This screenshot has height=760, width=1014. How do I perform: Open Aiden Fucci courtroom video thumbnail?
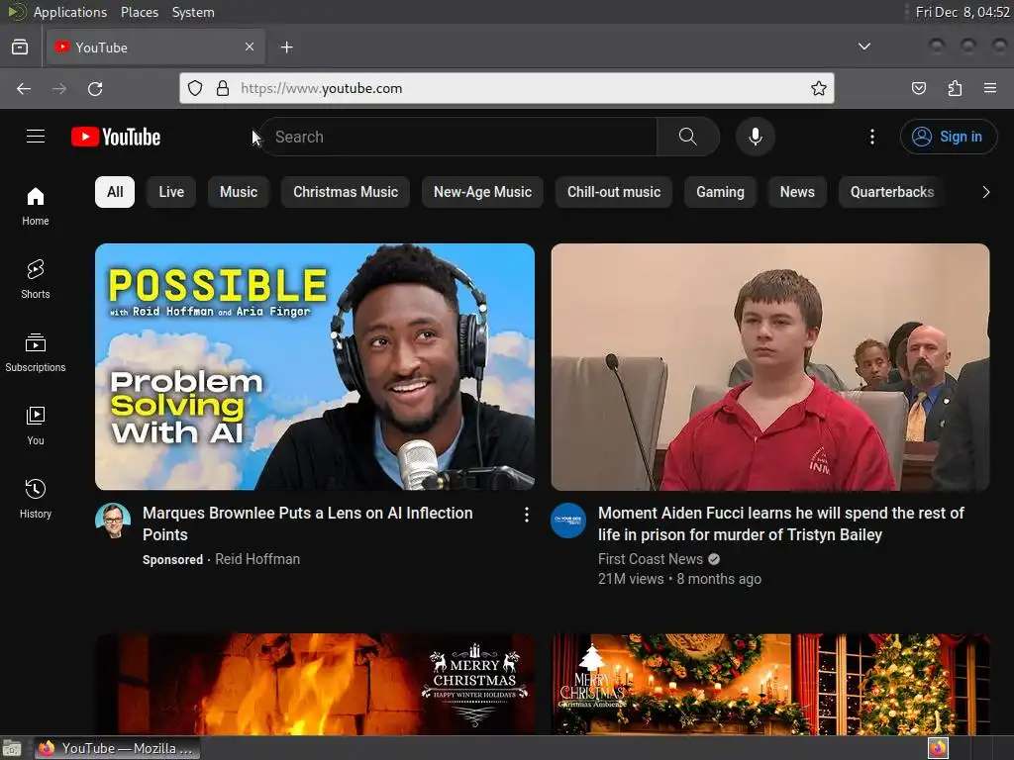click(x=770, y=366)
